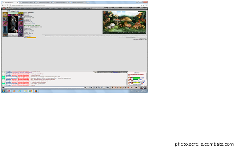Open the Системные сообщения chat tab
Viewport: 237px width, 148px height.
point(105,72)
